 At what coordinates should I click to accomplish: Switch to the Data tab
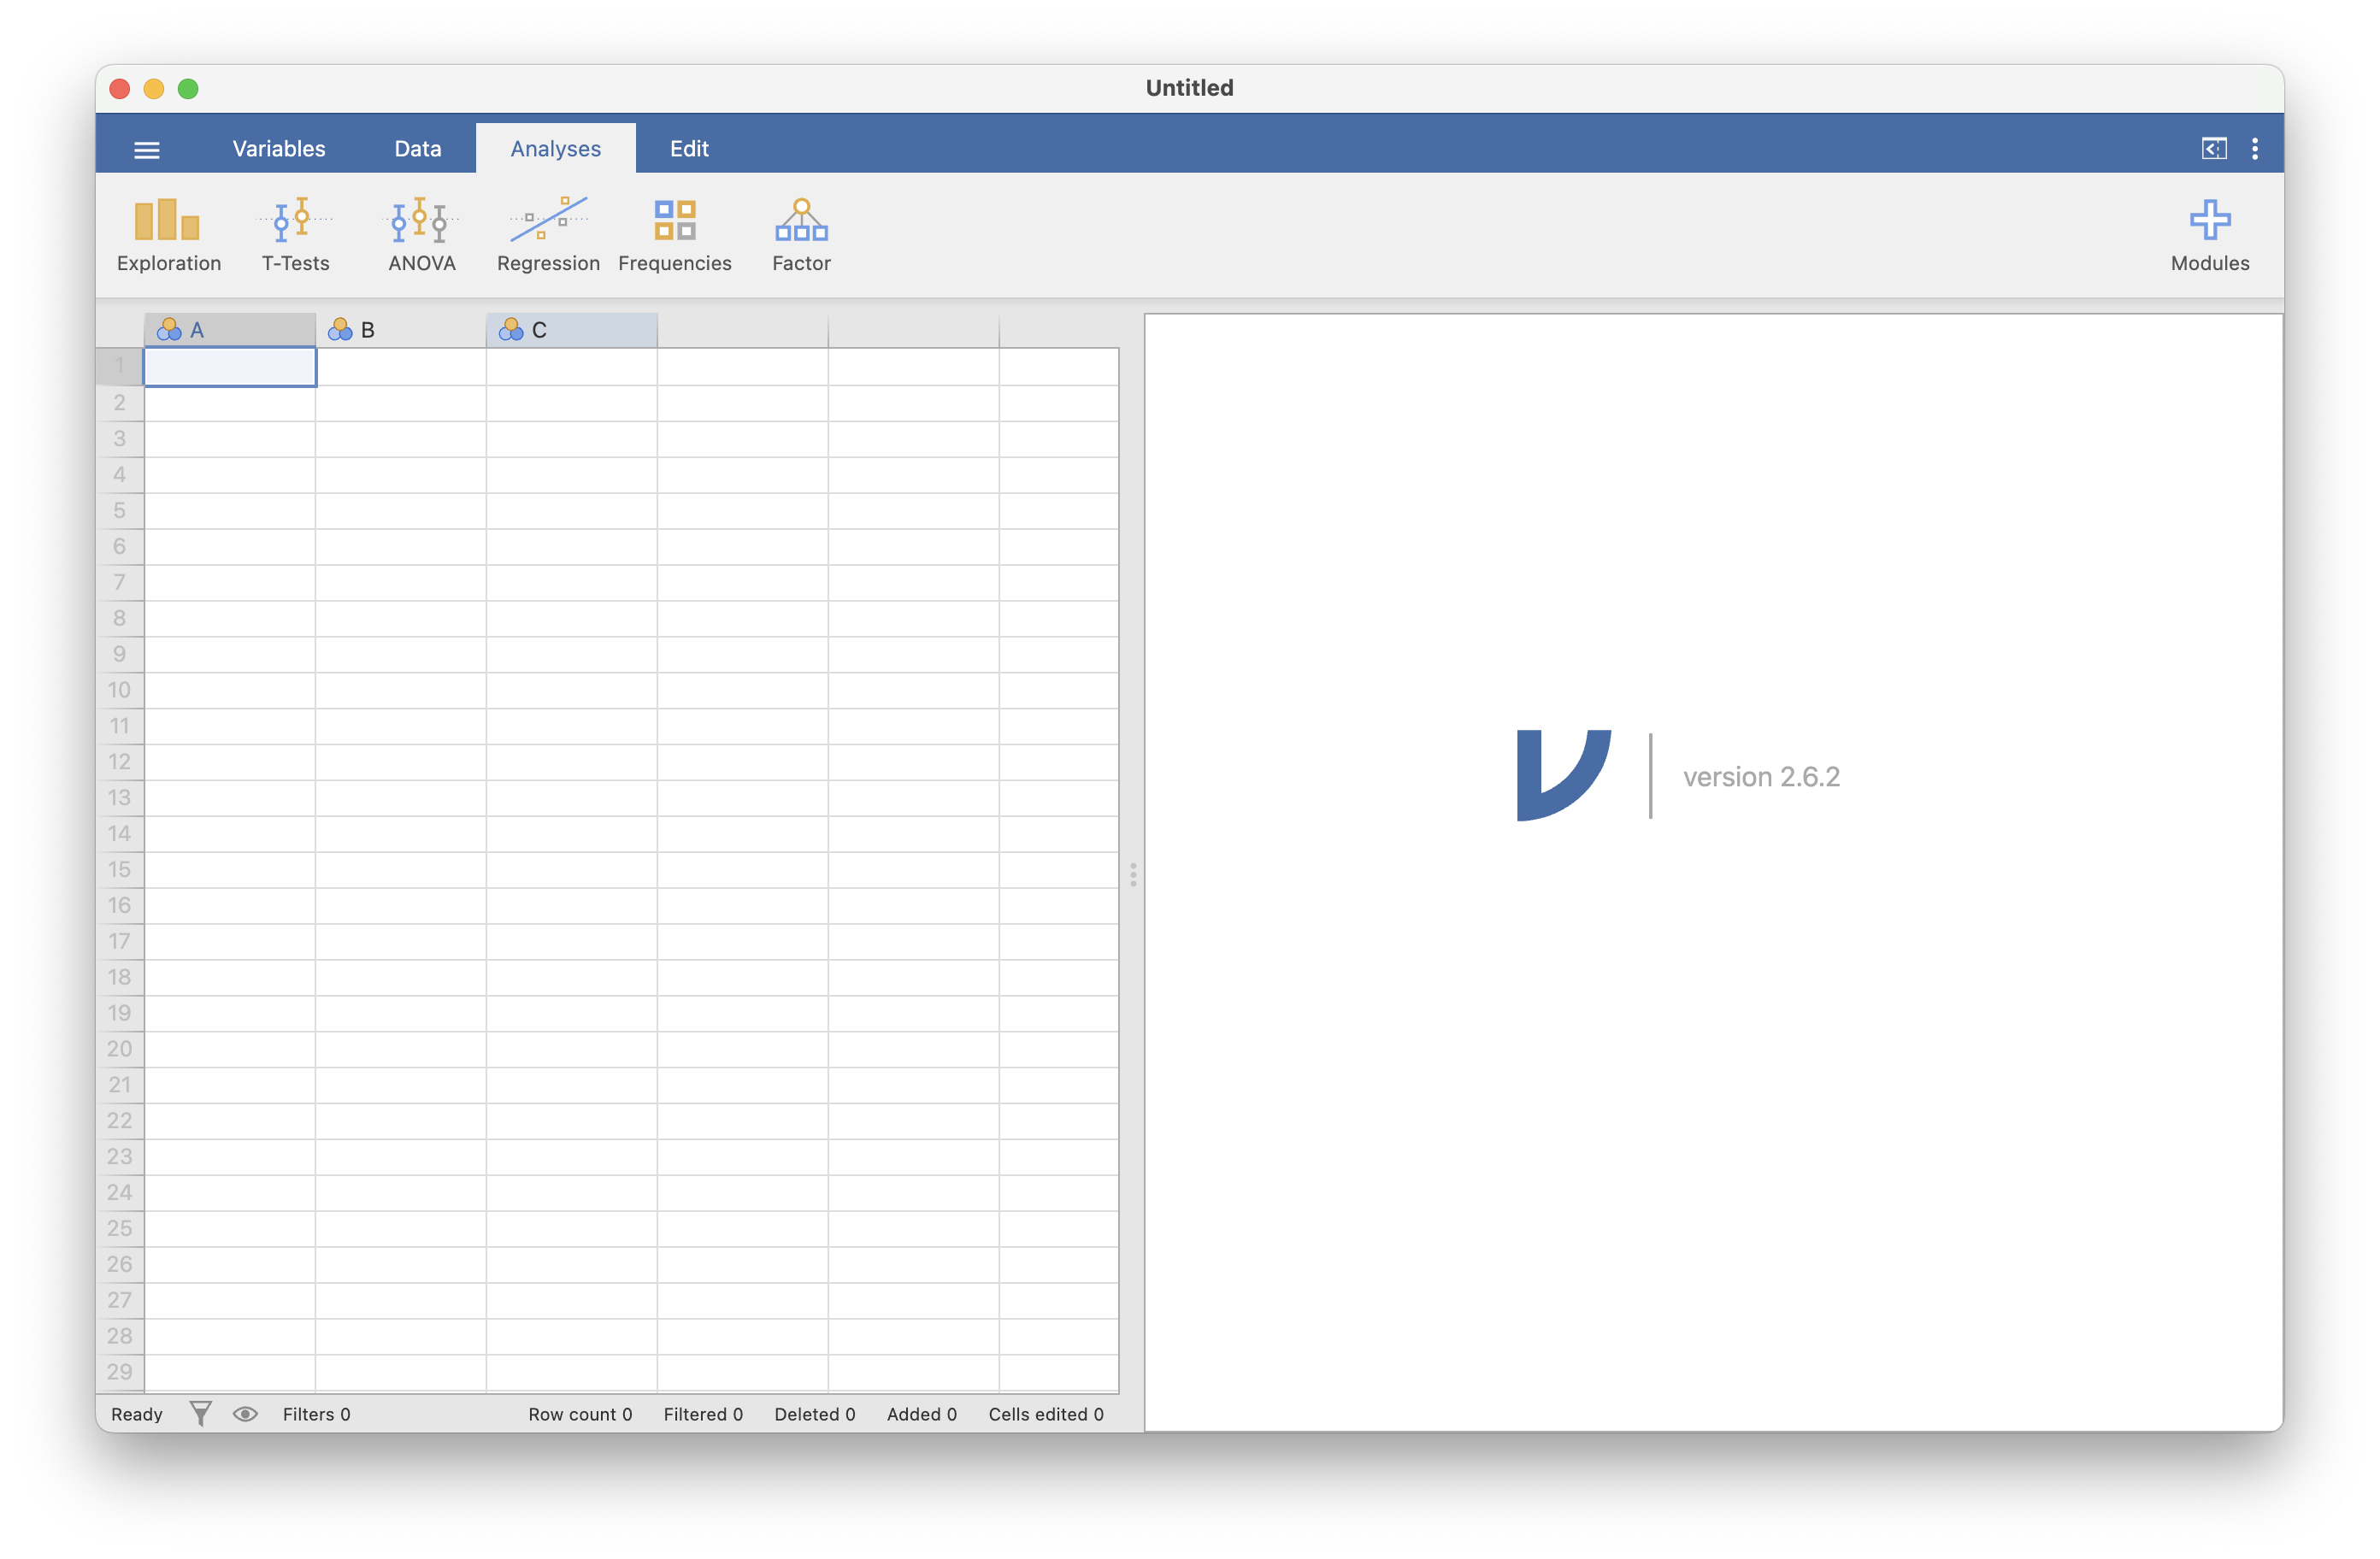(417, 149)
